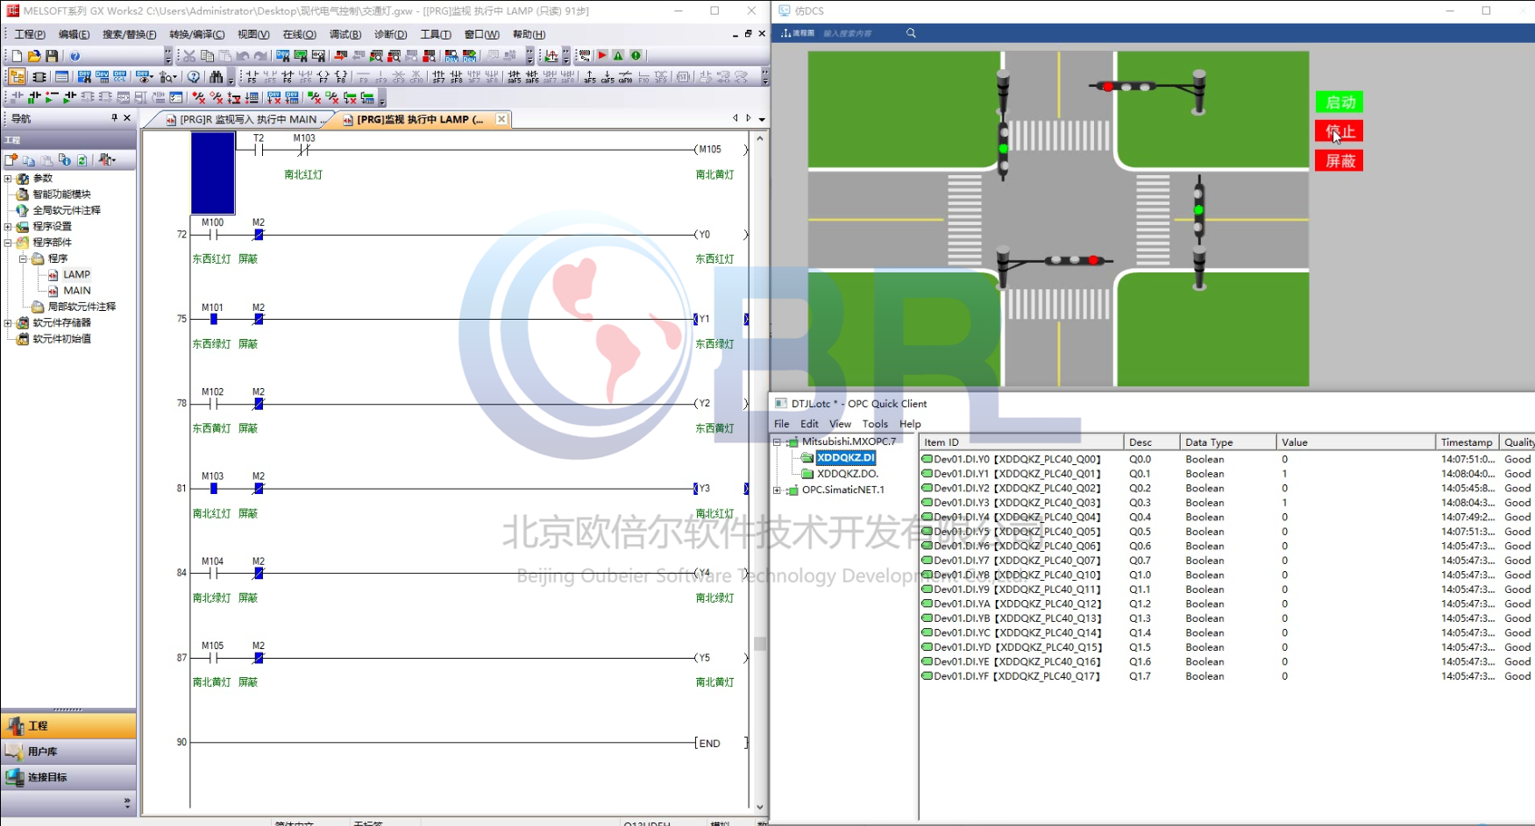This screenshot has height=826, width=1535.
Task: Click the aF5 operation result rising icon
Action: (589, 77)
